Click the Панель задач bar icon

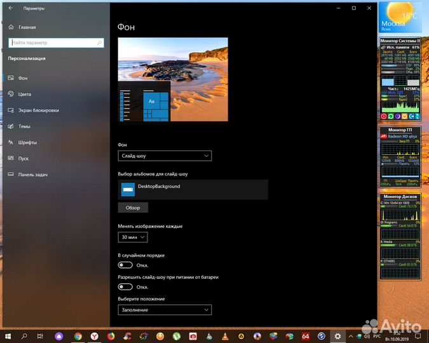[11, 174]
